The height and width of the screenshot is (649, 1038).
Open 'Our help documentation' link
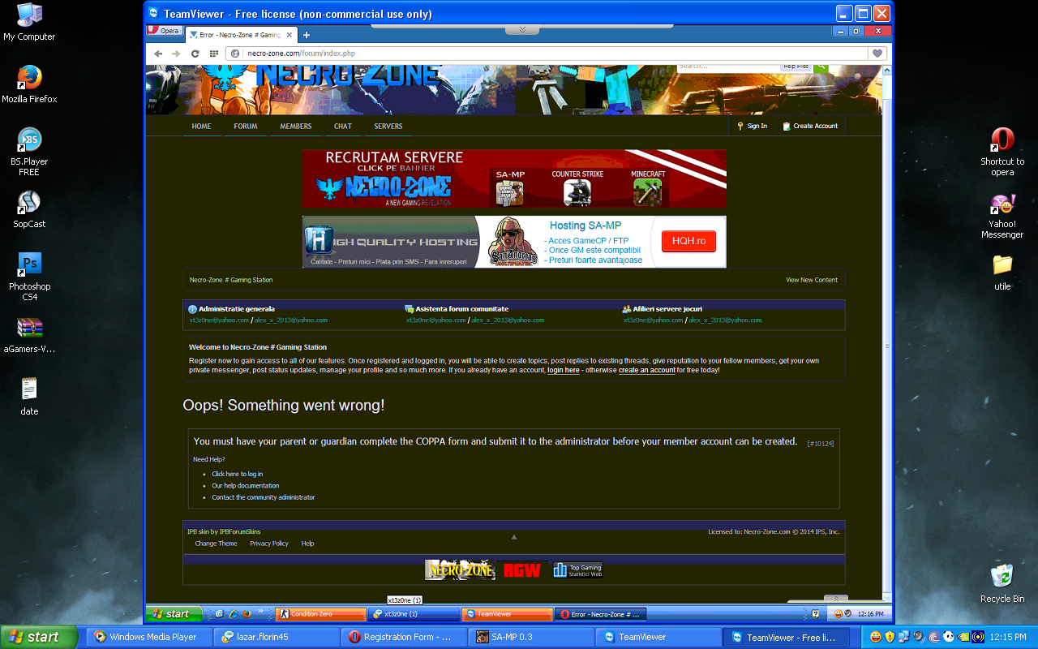tap(246, 486)
